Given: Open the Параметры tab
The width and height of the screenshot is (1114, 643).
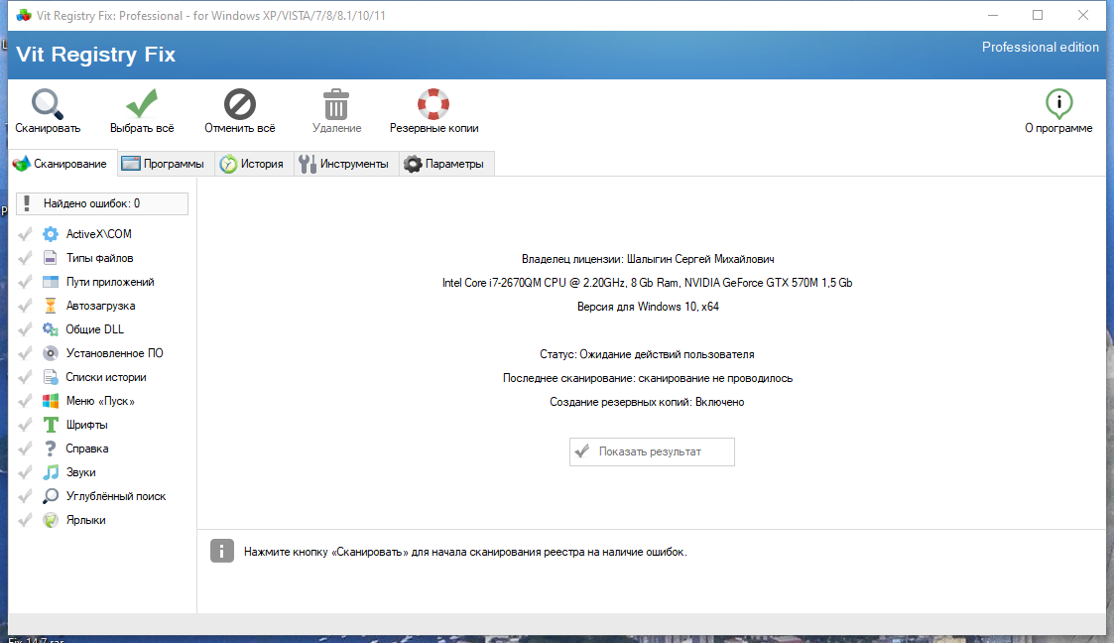Looking at the screenshot, I should pyautogui.click(x=446, y=164).
